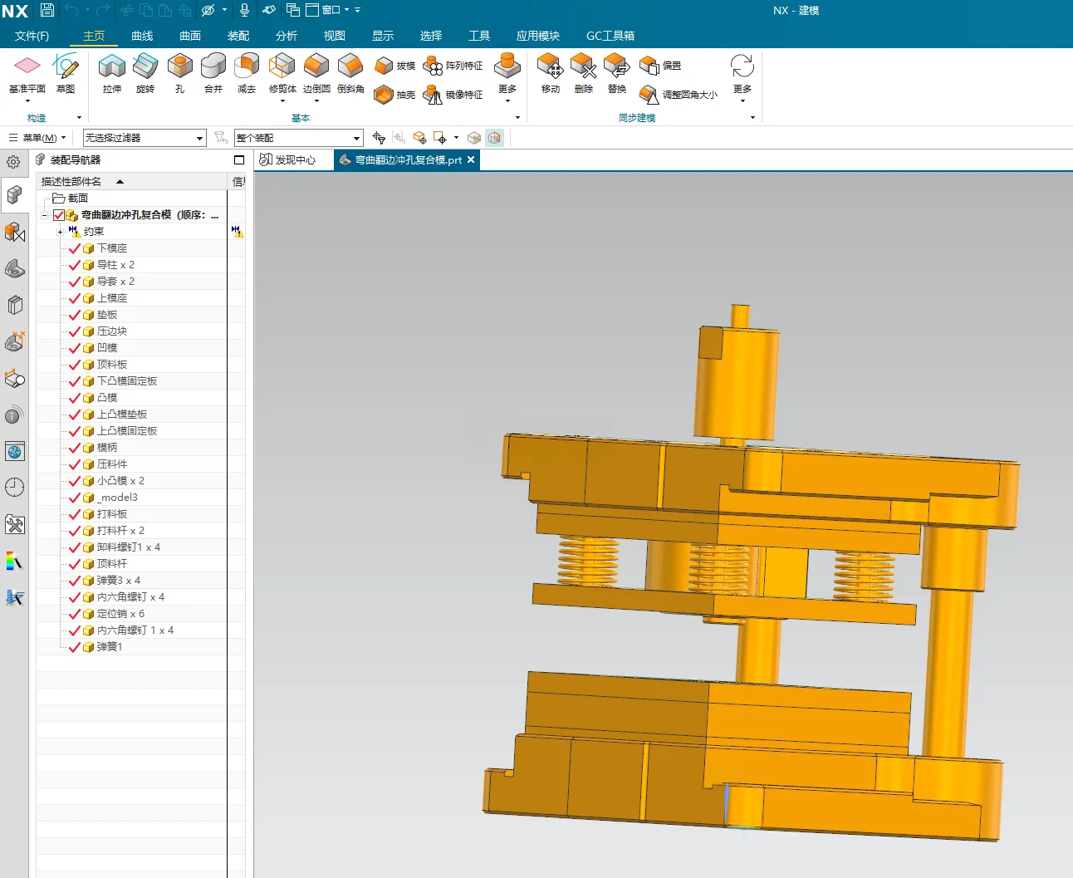
Task: Open the 发现中心 tab
Action: point(287,159)
